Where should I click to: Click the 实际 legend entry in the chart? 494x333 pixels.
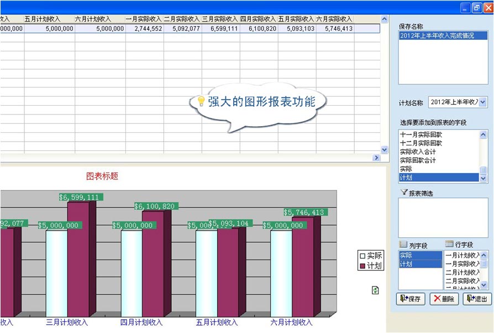pos(370,256)
